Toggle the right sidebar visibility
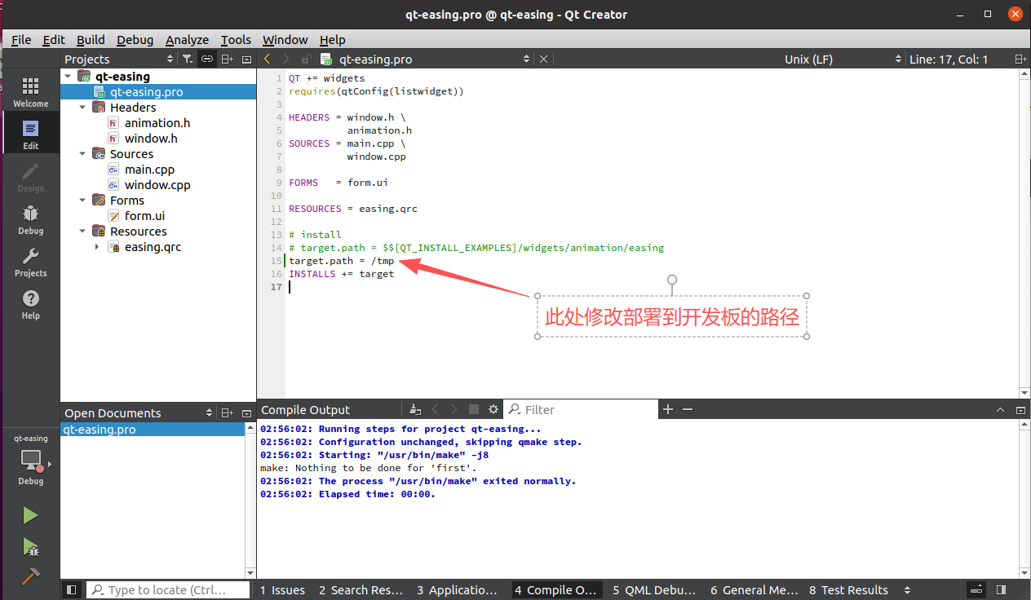 1001,589
